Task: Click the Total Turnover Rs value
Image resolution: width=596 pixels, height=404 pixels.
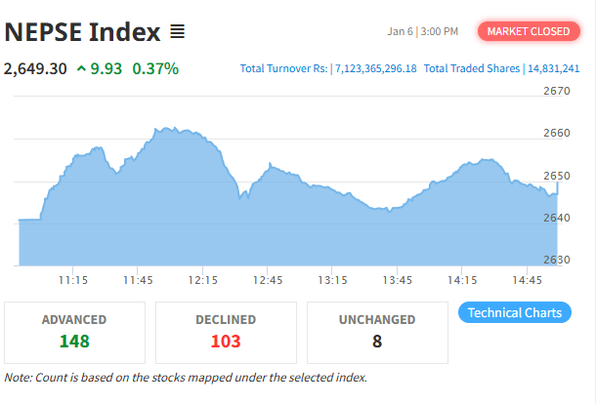Action: 375,69
